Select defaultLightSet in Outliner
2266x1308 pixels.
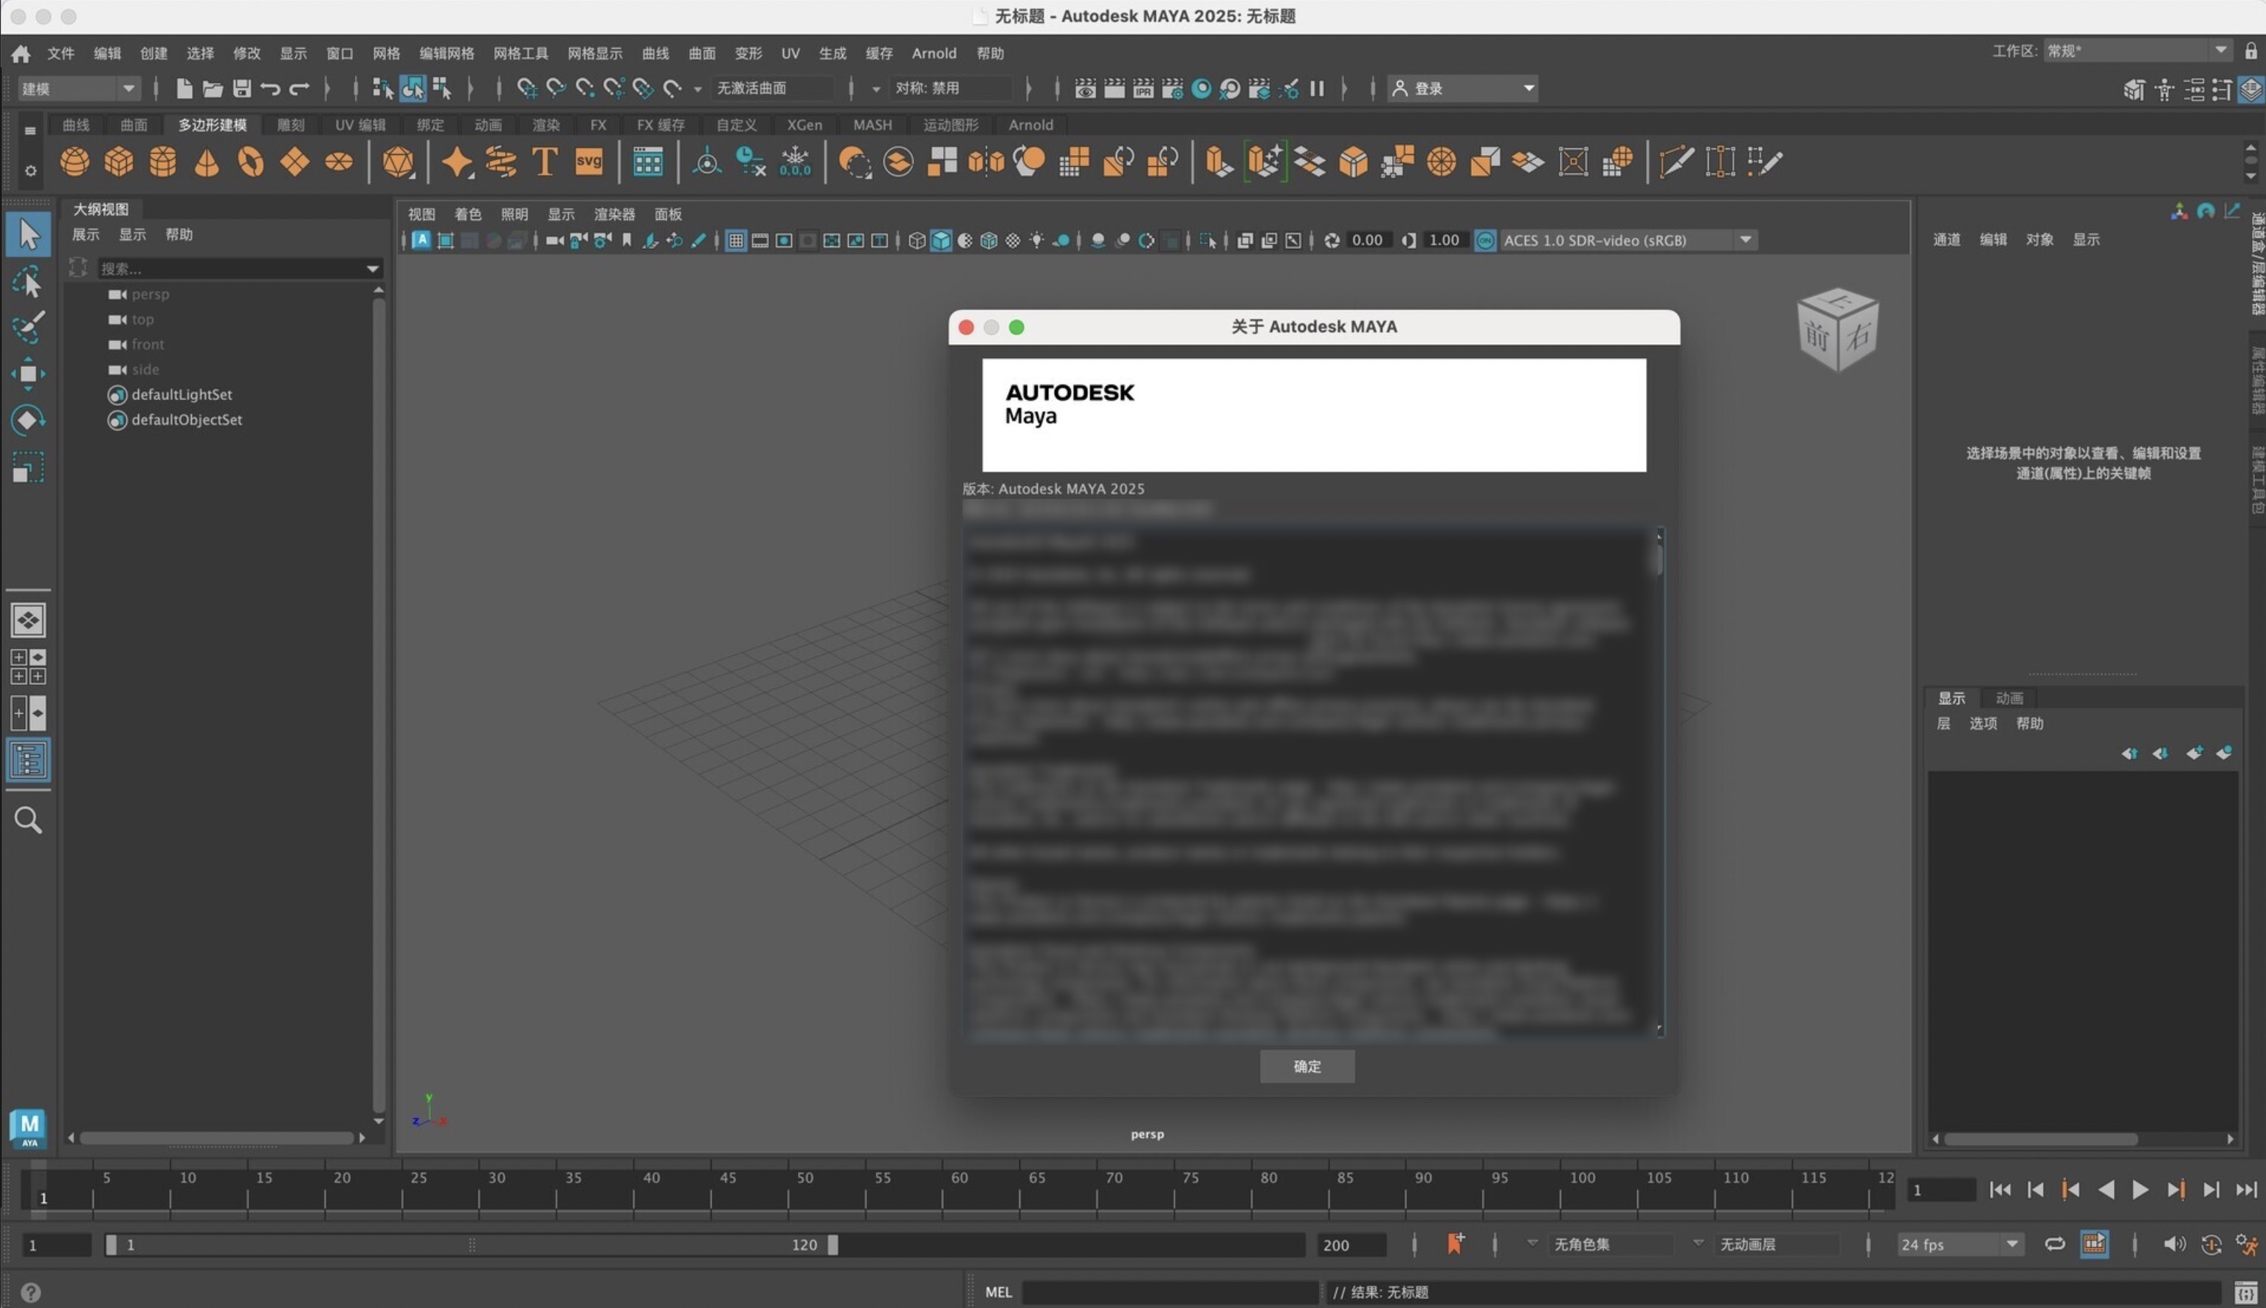(182, 395)
